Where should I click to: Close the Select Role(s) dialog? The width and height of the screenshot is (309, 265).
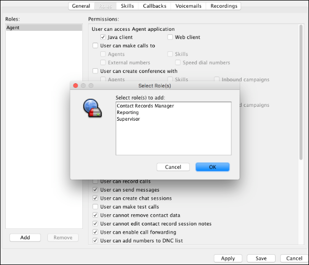click(76, 86)
